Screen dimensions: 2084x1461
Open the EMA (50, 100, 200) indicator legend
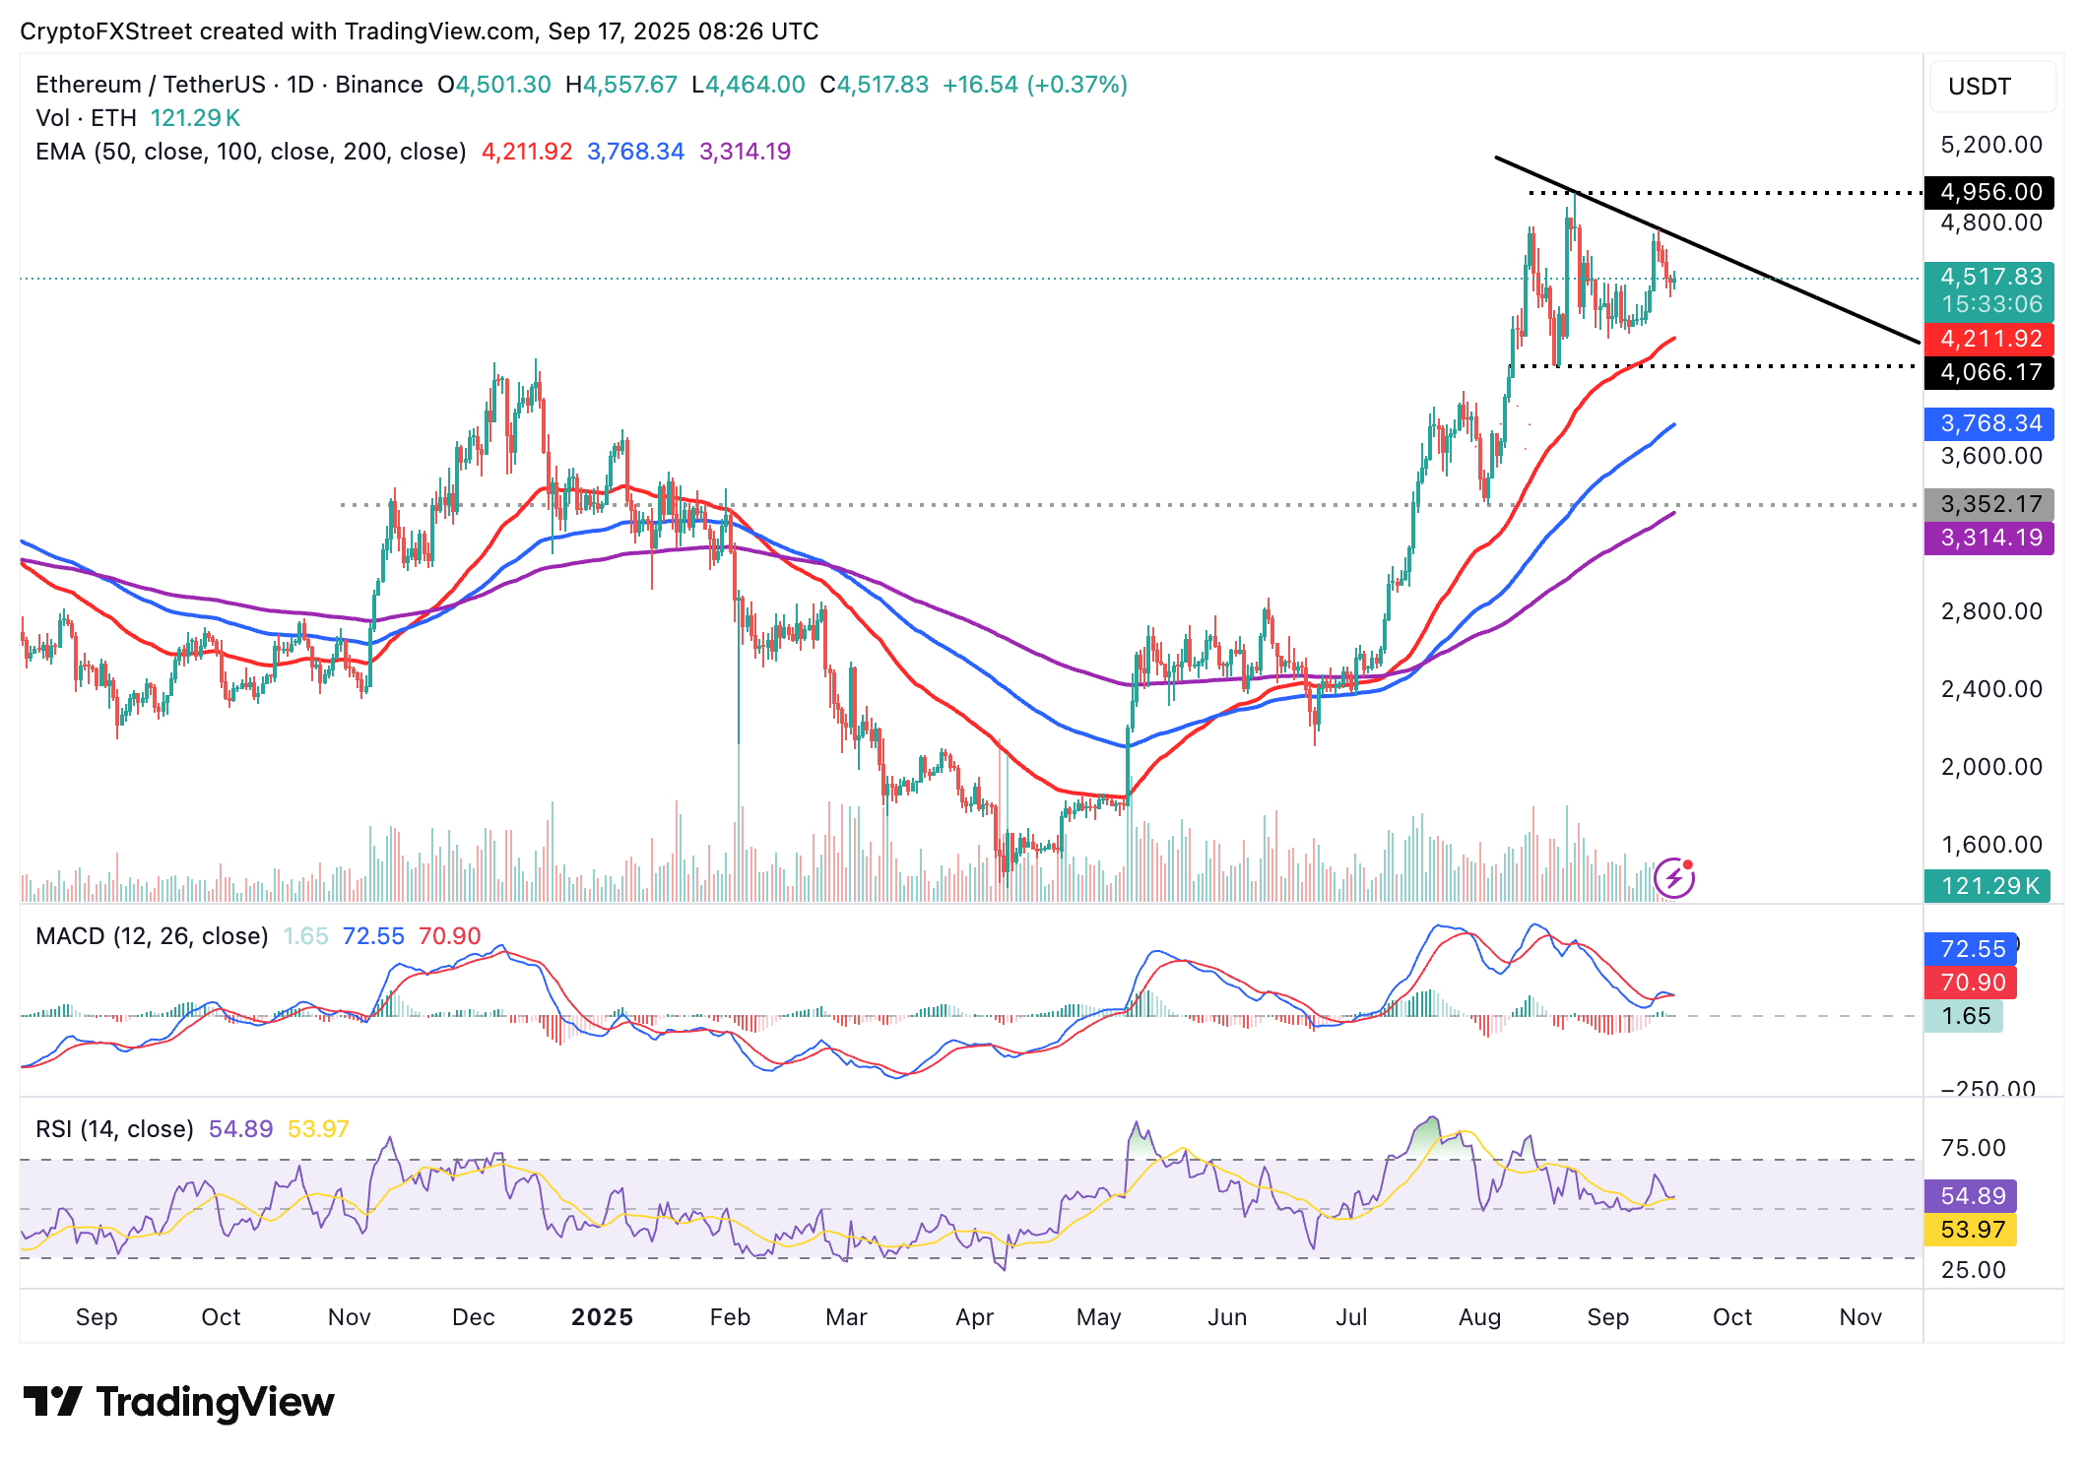tap(250, 152)
